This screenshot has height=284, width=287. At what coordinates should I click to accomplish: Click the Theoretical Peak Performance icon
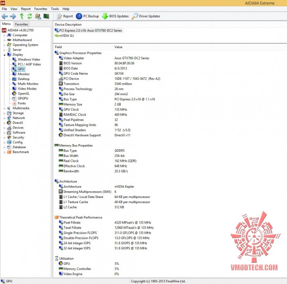tap(57, 217)
